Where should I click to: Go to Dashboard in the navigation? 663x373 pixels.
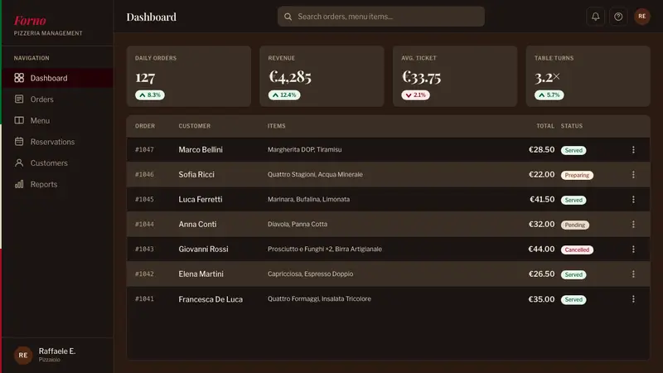pos(58,78)
